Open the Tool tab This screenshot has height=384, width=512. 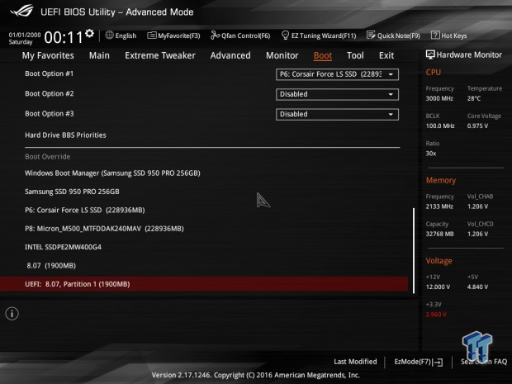[355, 55]
